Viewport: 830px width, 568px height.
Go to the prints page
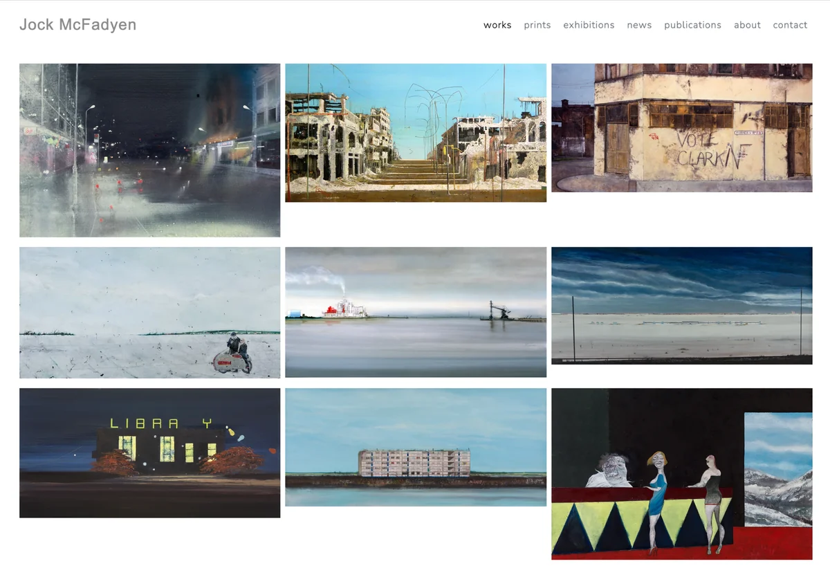click(537, 25)
